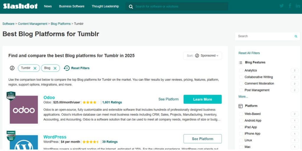Remove the Blog filter chip
302x151 pixels.
[55, 68]
